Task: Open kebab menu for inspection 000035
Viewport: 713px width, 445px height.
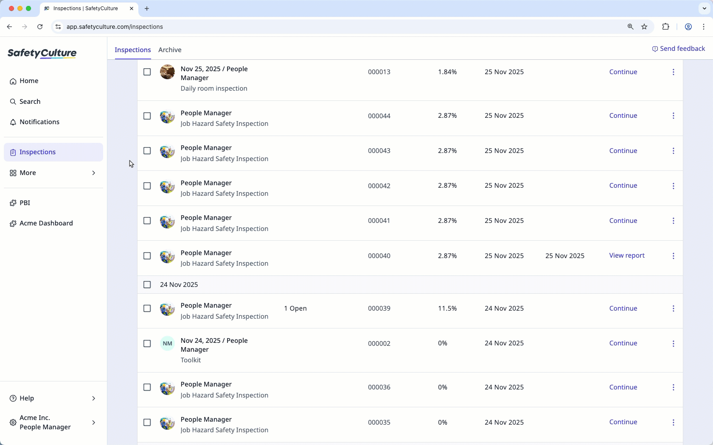Action: click(673, 422)
